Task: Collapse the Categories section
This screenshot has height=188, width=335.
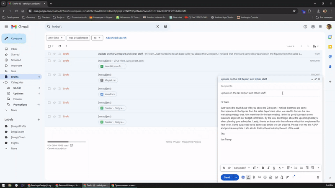Action: coord(3,82)
